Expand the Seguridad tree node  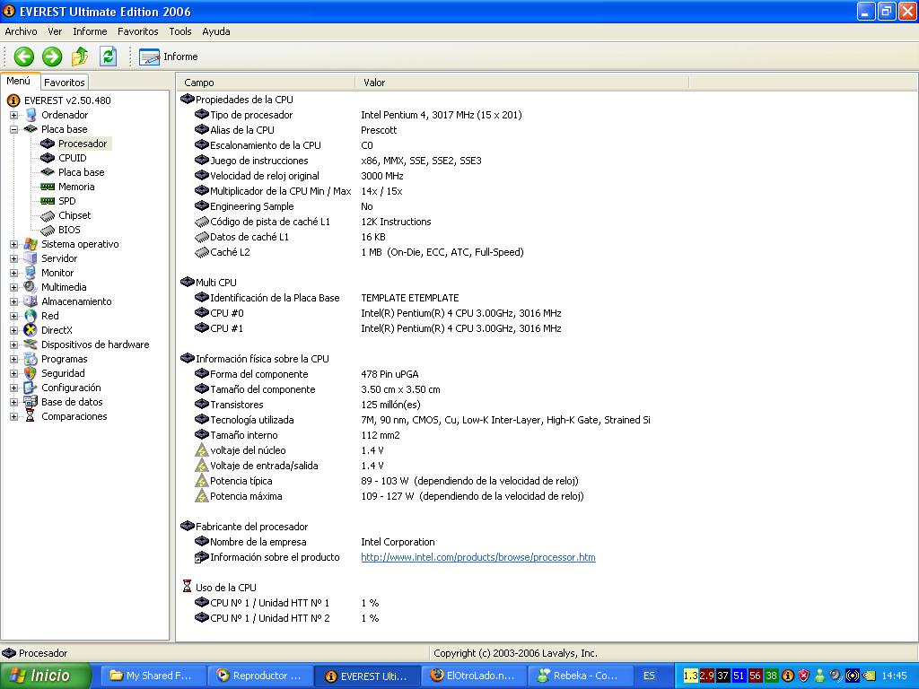click(x=14, y=374)
